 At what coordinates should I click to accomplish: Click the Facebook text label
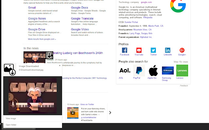124,55
